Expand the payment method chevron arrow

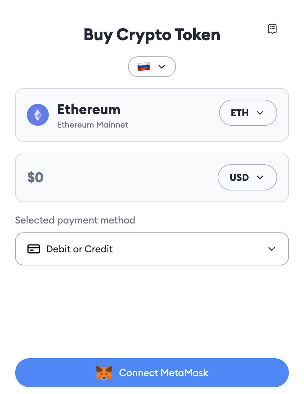tap(272, 249)
